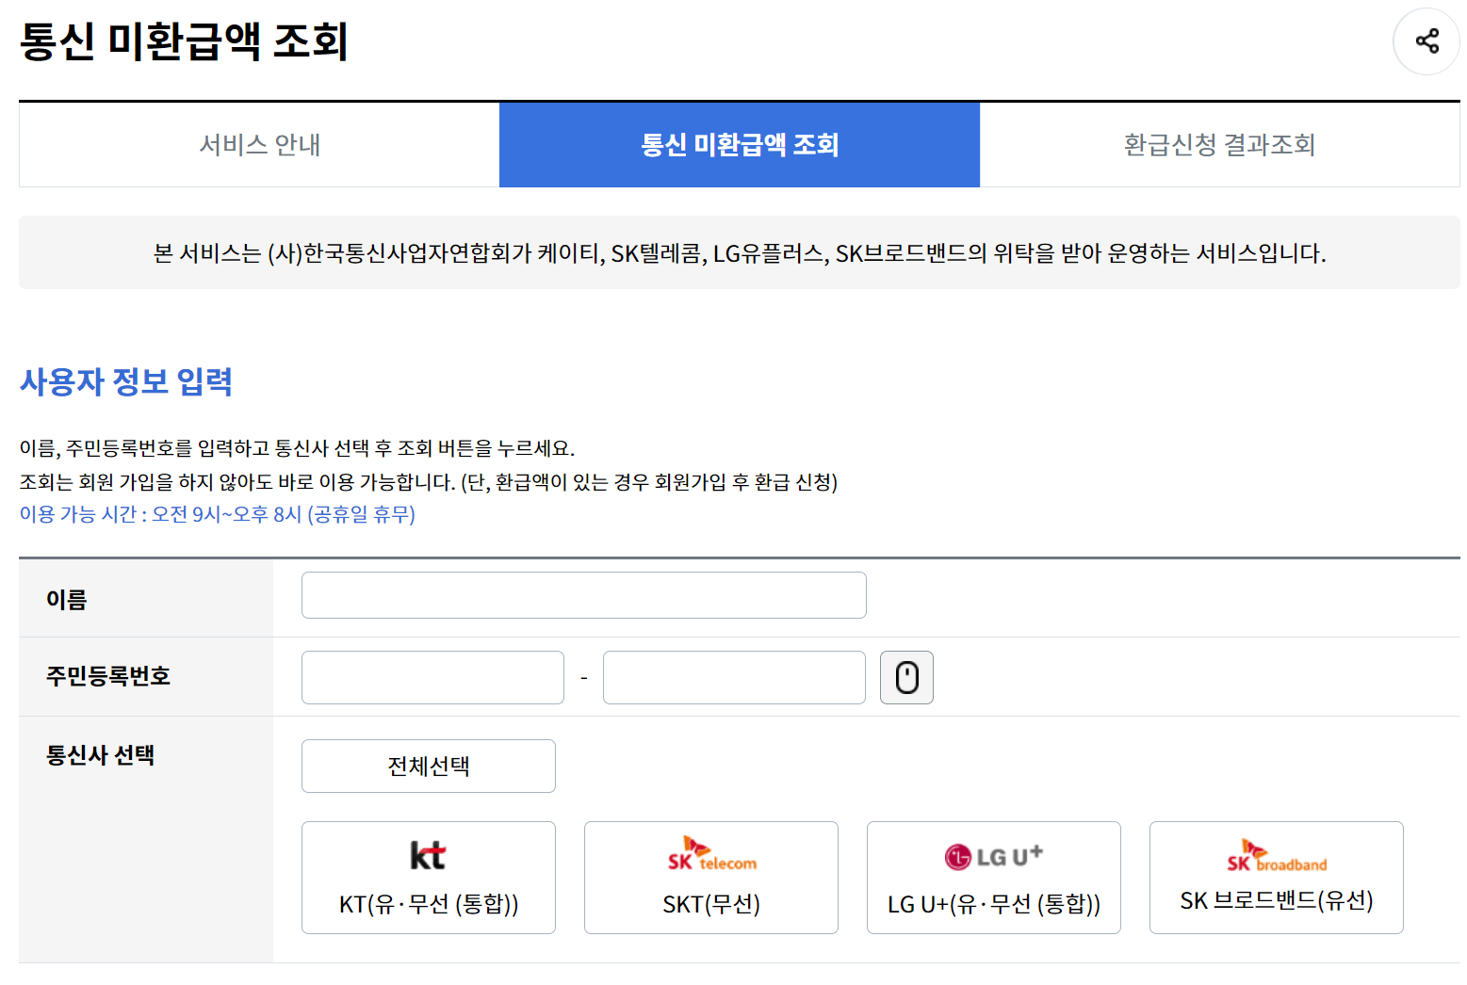Select the LG U+ logo
The image size is (1467, 985).
pos(993,854)
